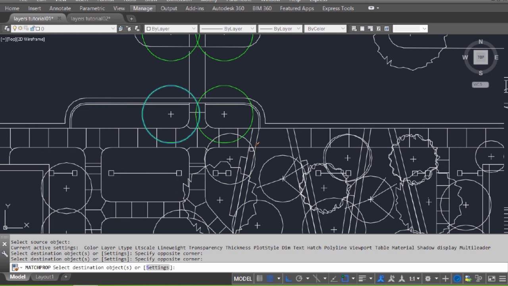This screenshot has height=286, width=508.
Task: Click Make Object's Layer Current icon
Action: (x=121, y=29)
